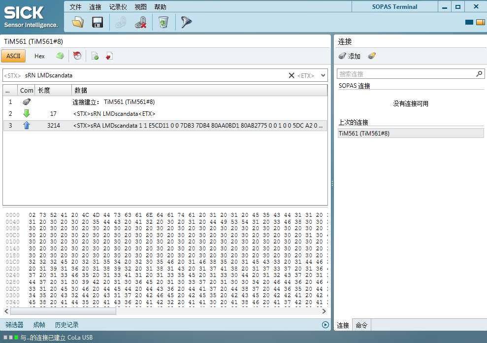Click the 数据 column header
This screenshot has height=343, width=487.
tap(199, 90)
